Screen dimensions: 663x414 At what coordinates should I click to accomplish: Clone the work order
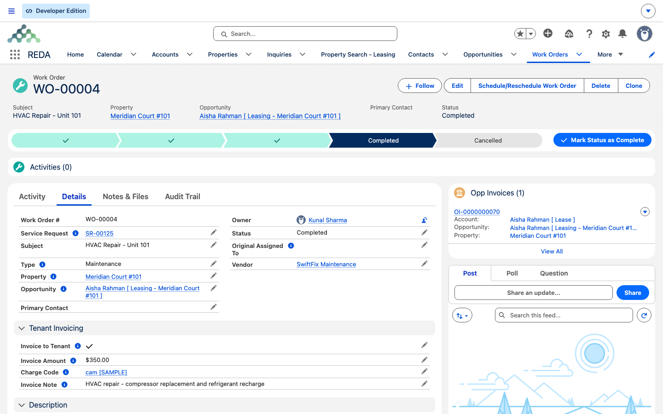pyautogui.click(x=634, y=86)
